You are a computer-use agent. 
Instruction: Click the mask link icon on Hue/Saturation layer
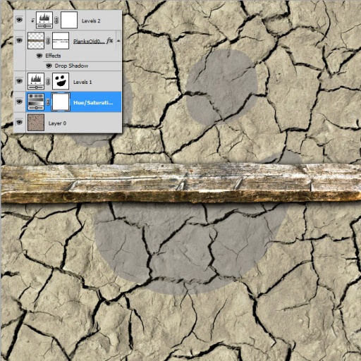click(x=48, y=102)
